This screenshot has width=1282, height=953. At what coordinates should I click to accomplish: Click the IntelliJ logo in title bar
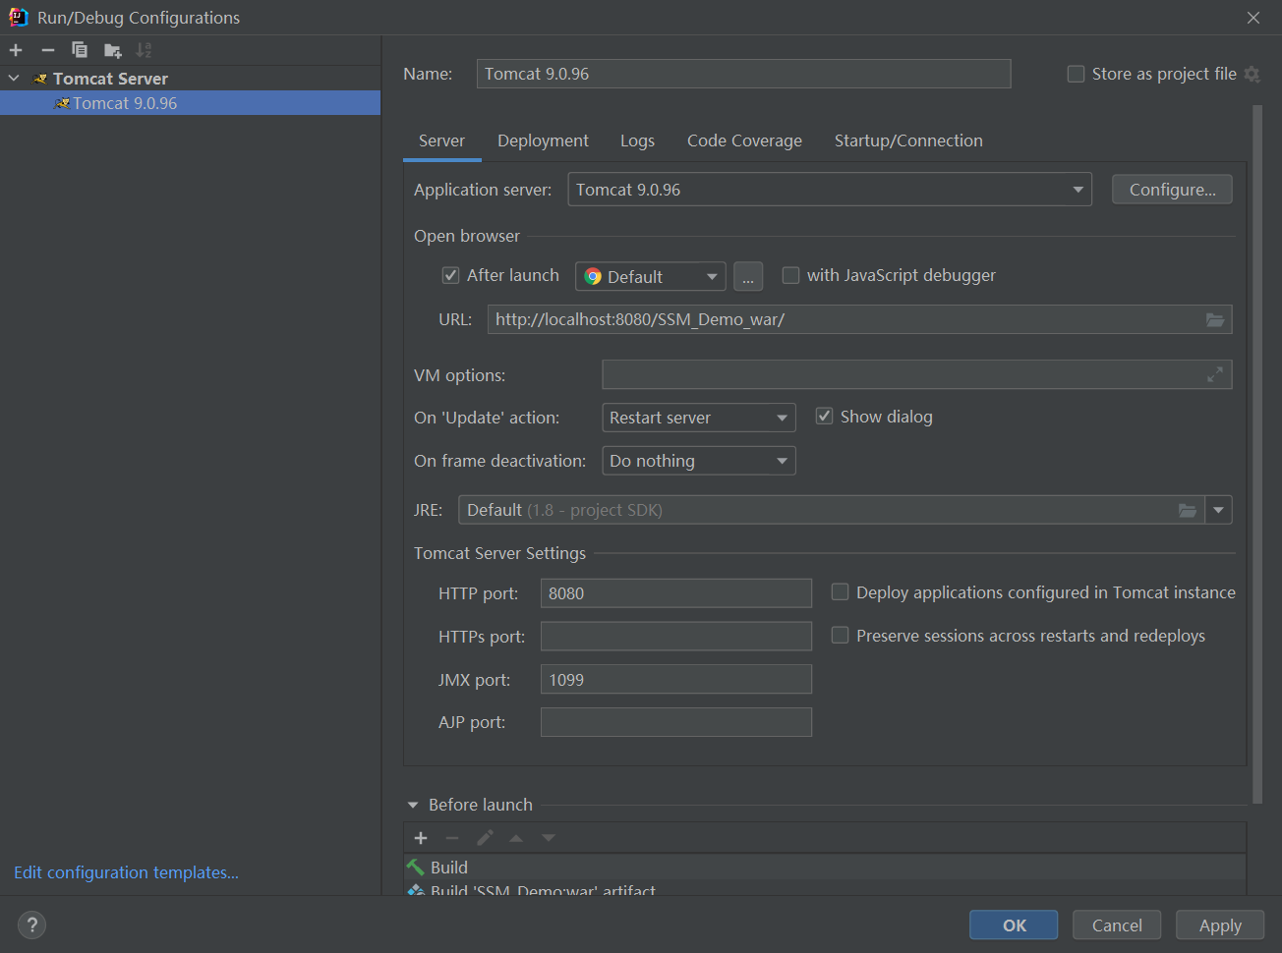[x=18, y=17]
